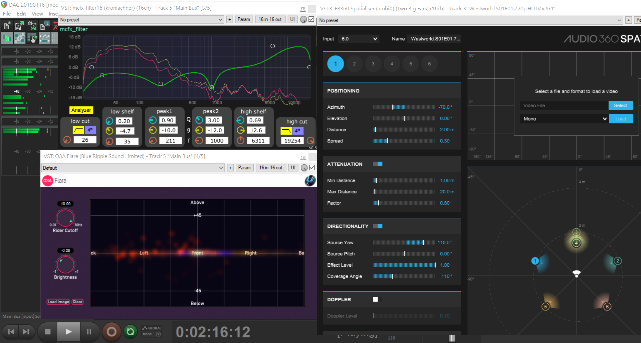
Task: Arm recording with the Record button
Action: click(x=112, y=332)
